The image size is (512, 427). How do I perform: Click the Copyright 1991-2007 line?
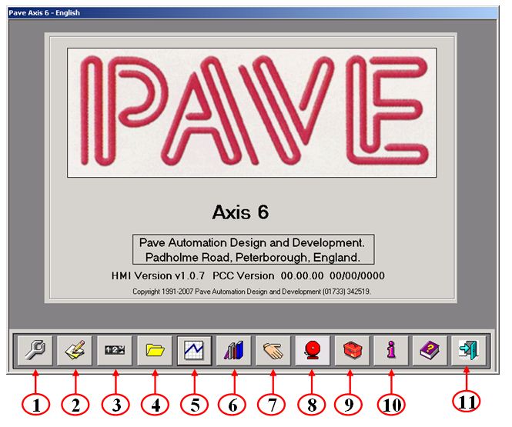coord(252,292)
